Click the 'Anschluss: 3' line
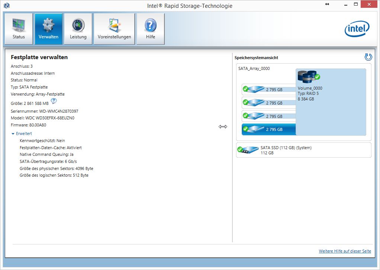The height and width of the screenshot is (270, 380). [x=22, y=66]
